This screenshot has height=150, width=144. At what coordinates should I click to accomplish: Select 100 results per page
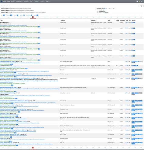point(112,9)
